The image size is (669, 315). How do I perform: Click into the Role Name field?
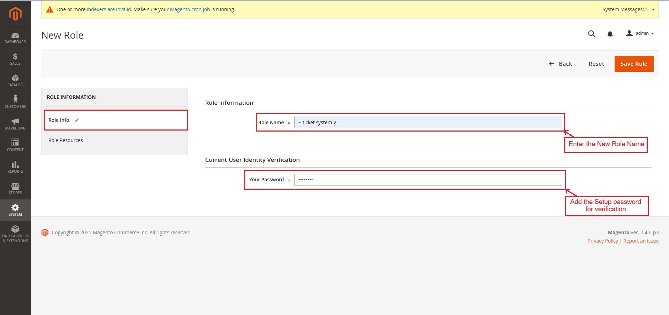[x=428, y=123]
